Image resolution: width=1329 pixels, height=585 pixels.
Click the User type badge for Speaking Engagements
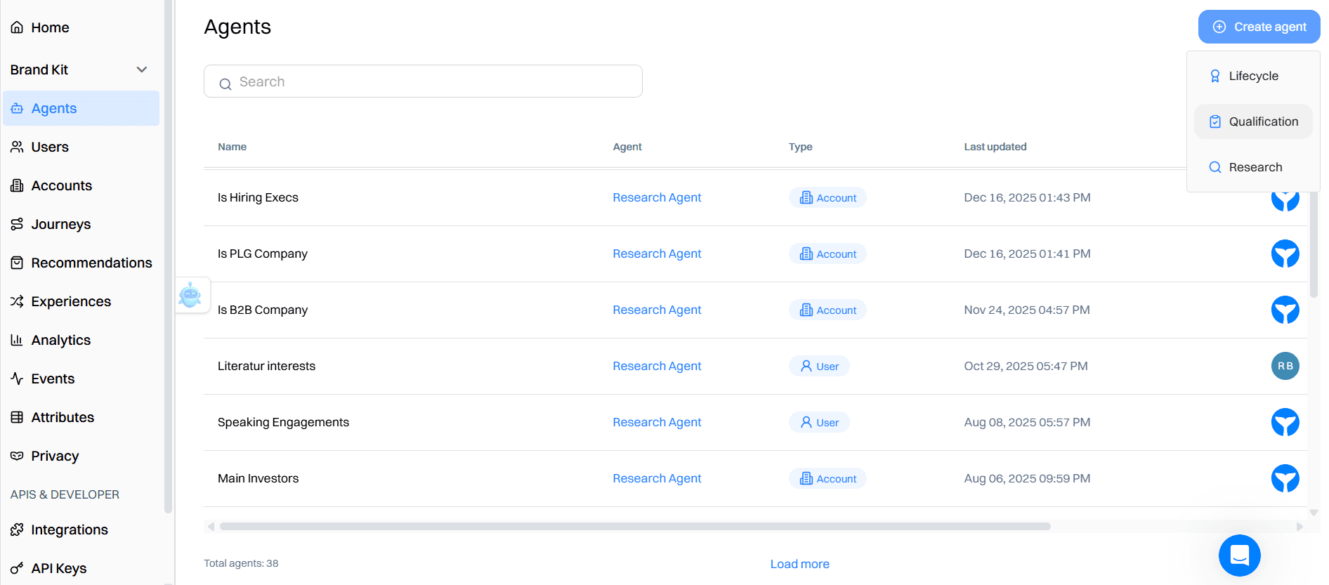819,422
